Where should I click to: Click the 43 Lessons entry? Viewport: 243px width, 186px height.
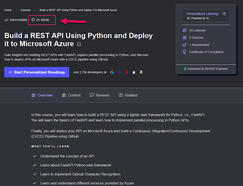click(197, 30)
